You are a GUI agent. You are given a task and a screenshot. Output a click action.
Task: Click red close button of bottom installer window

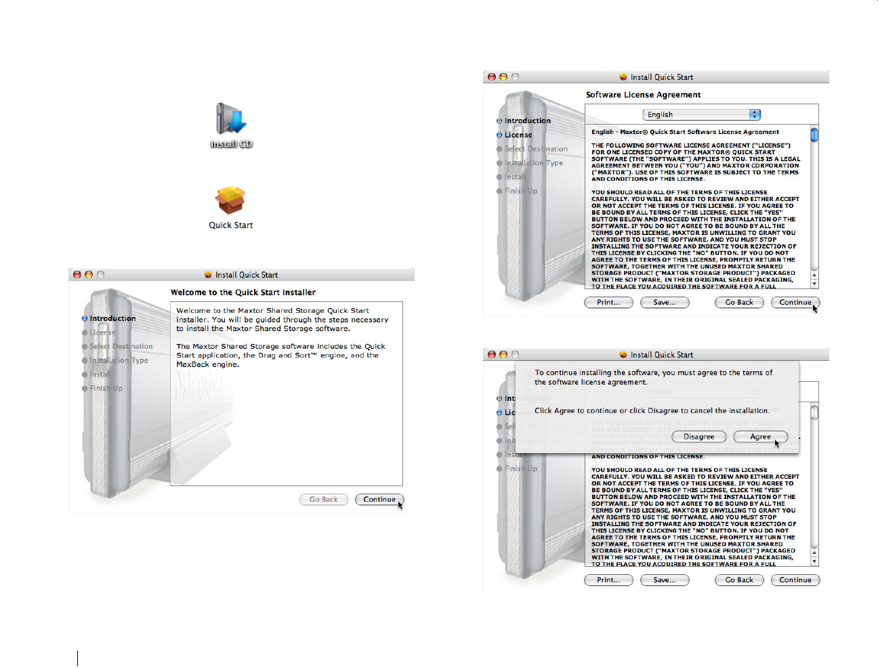tap(492, 355)
